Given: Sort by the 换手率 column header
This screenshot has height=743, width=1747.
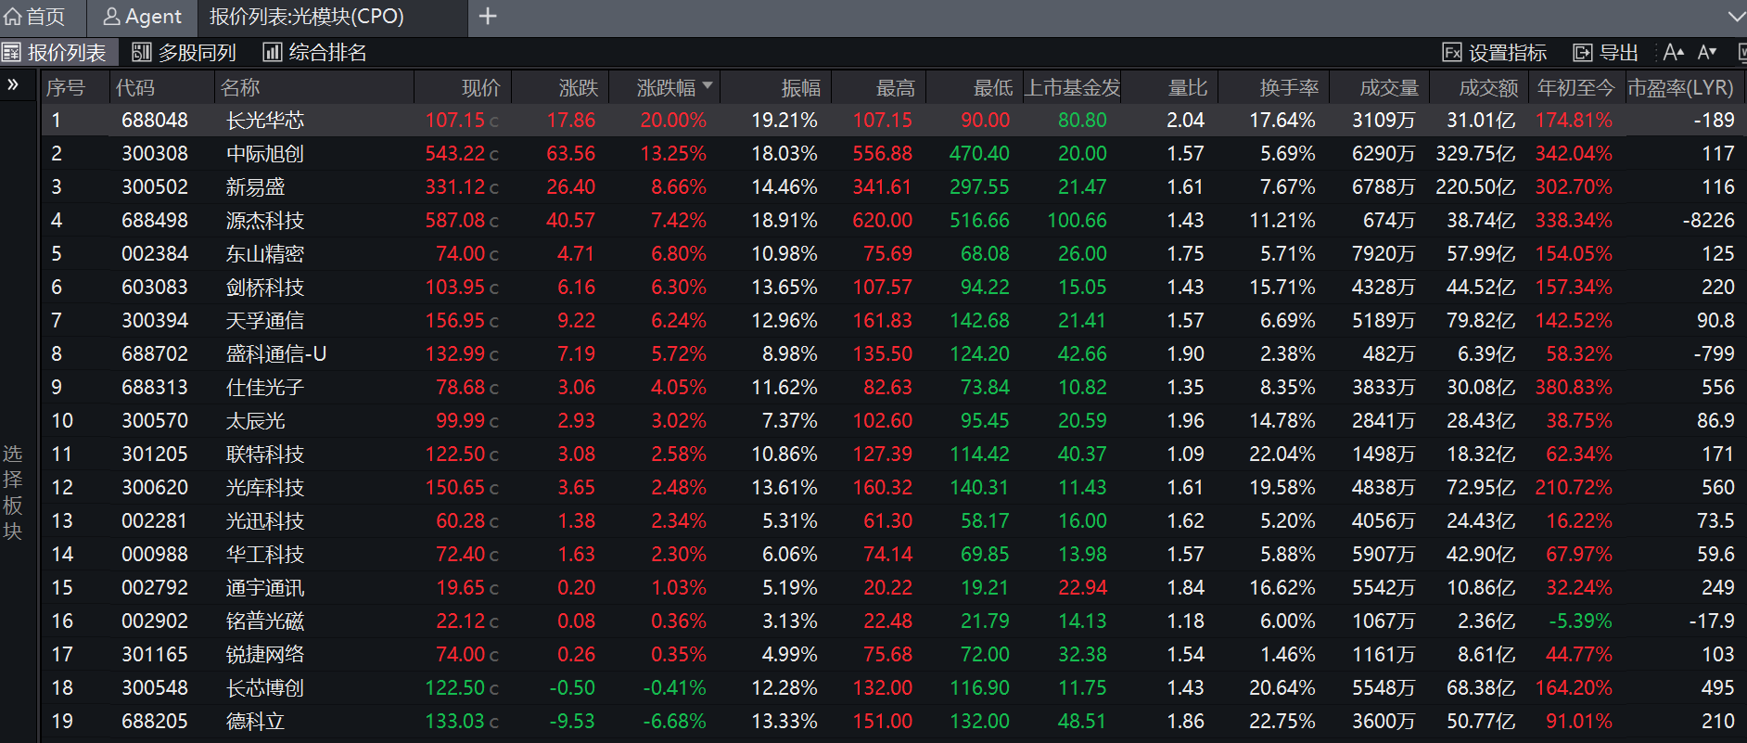Looking at the screenshot, I should (x=1288, y=88).
